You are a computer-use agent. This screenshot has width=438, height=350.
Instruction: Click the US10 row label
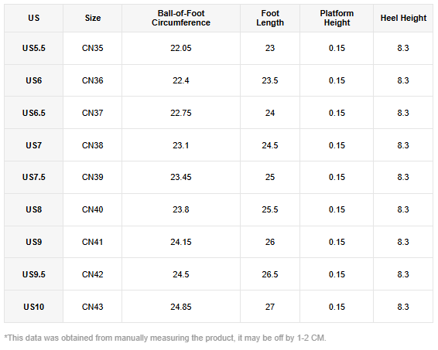[x=33, y=307]
